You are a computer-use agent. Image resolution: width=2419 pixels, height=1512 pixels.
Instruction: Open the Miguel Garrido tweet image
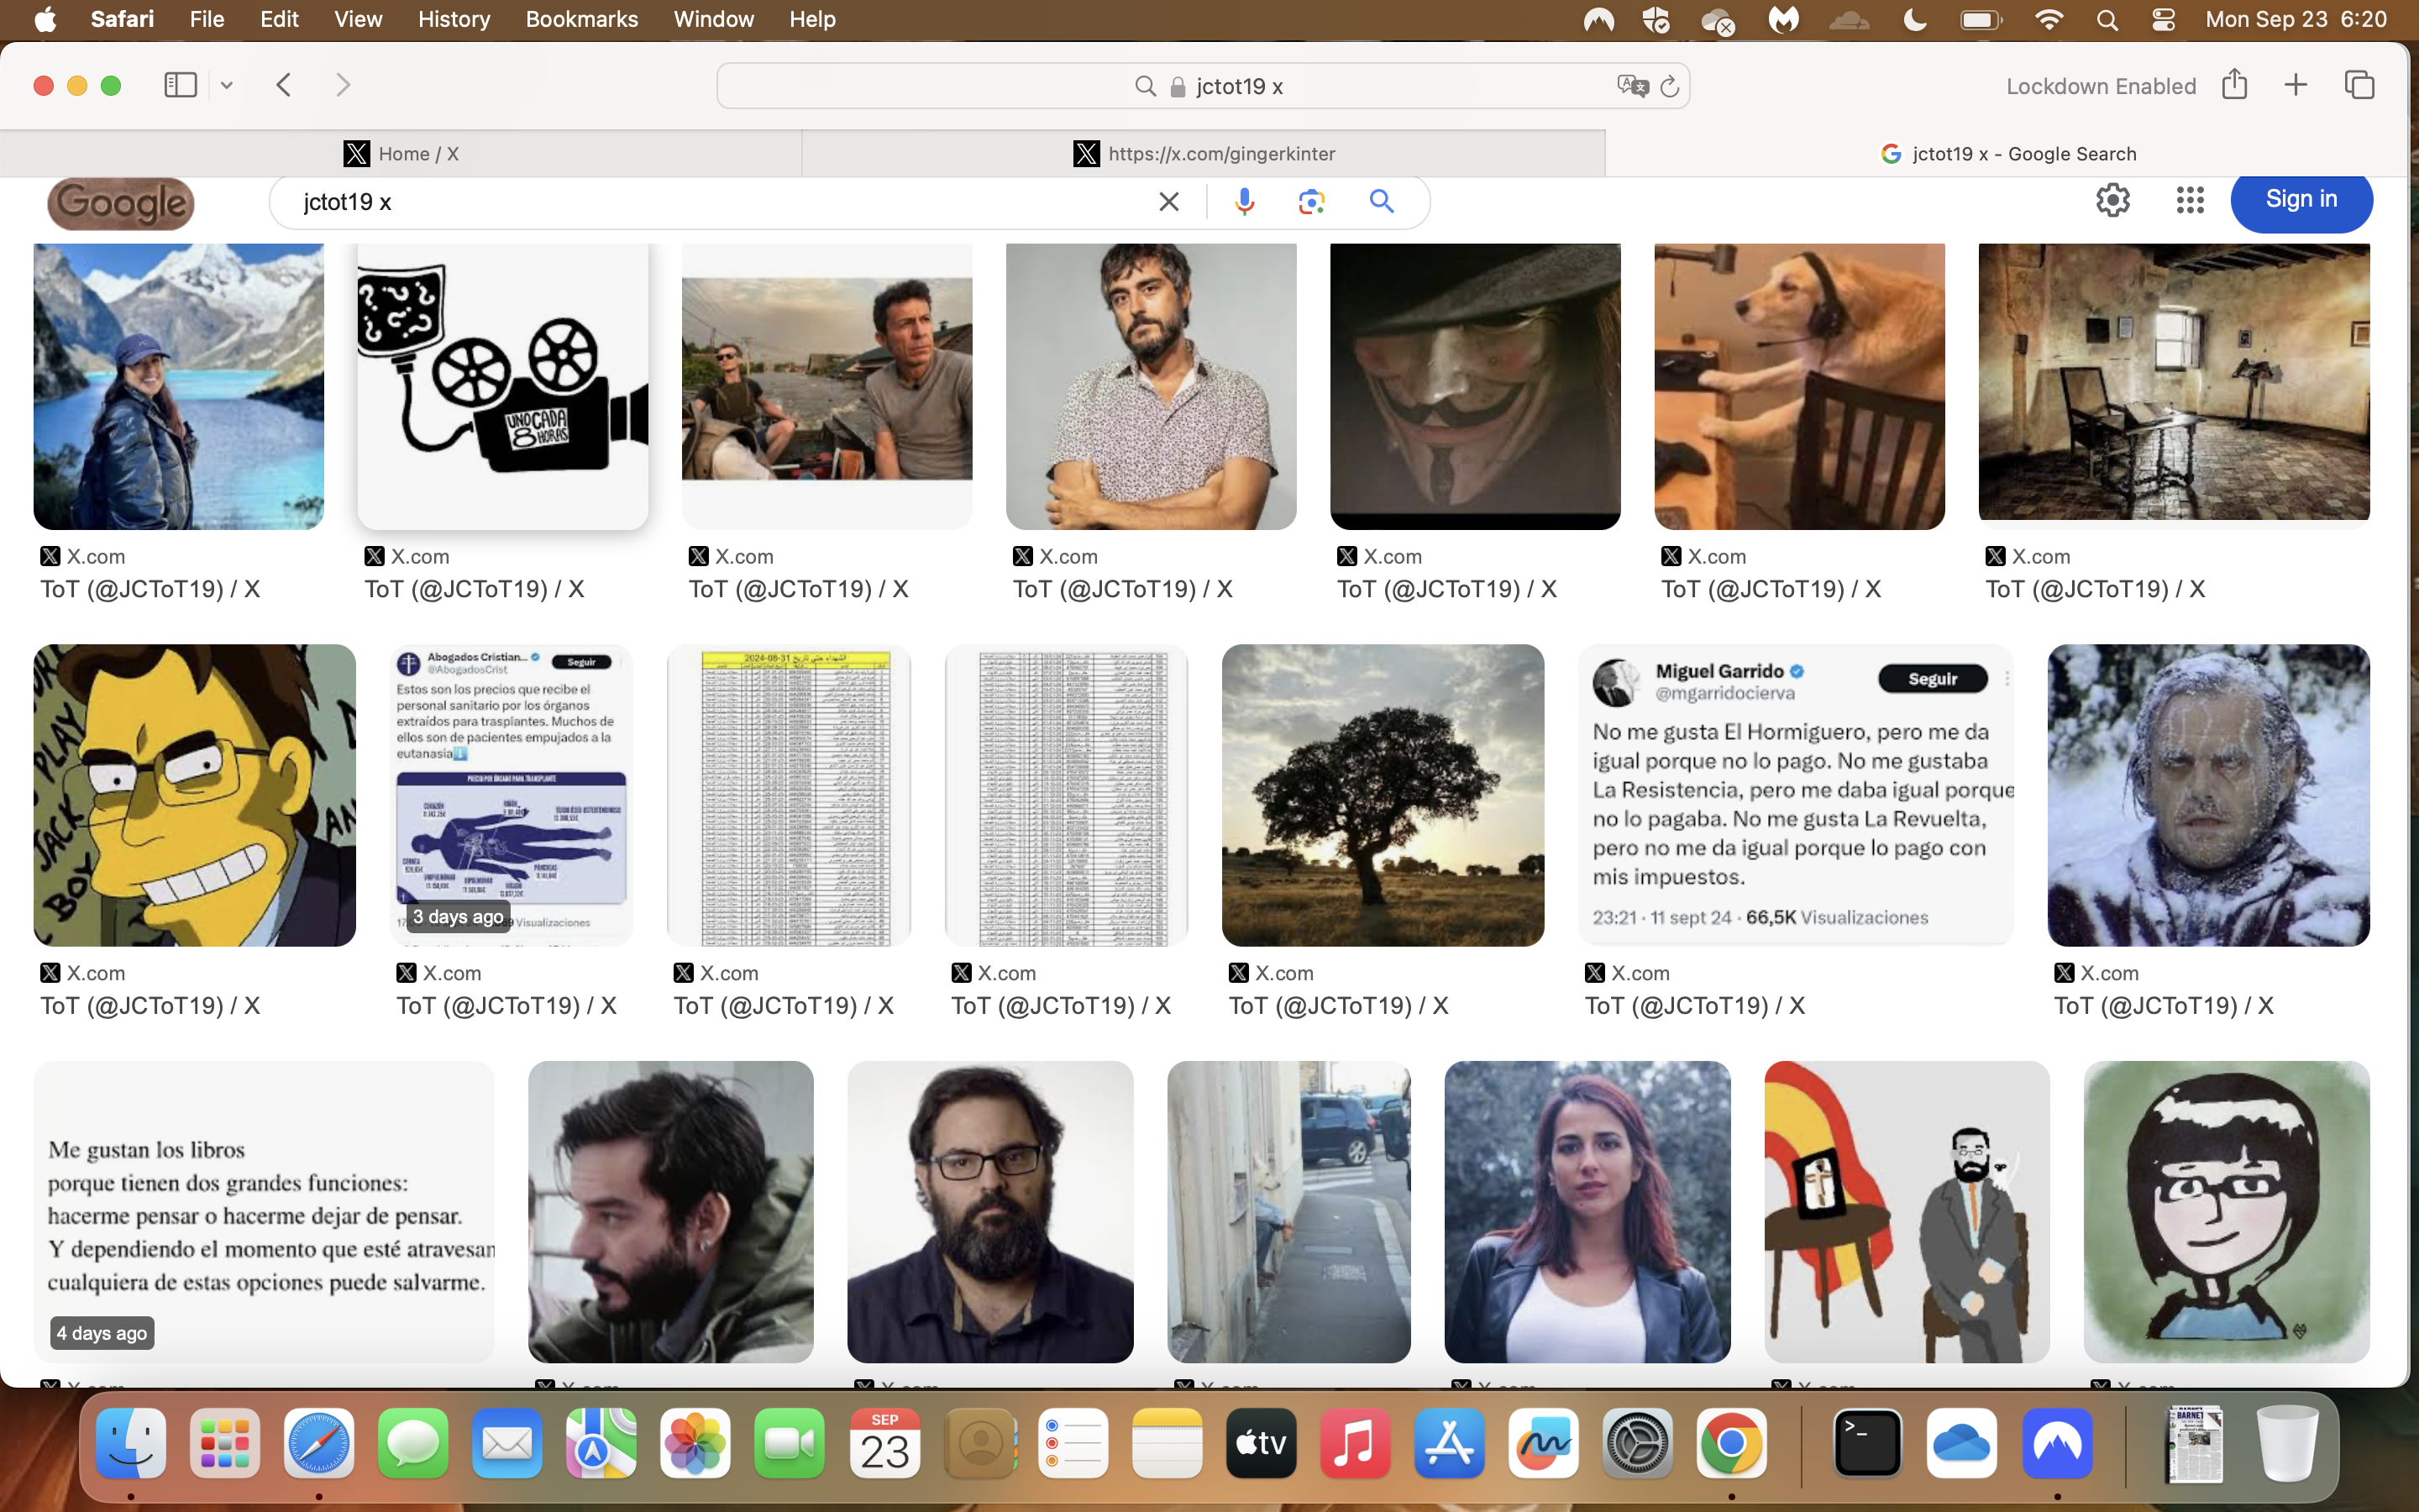point(1795,795)
